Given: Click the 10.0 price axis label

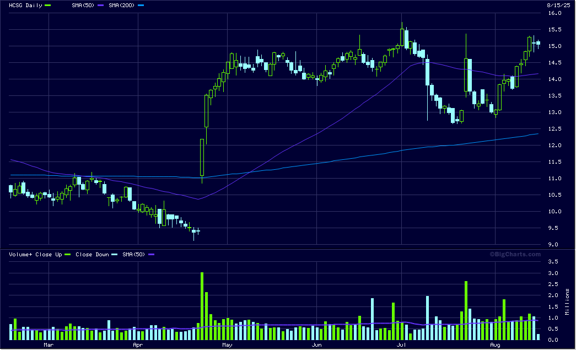Looking at the screenshot, I should pyautogui.click(x=555, y=212).
